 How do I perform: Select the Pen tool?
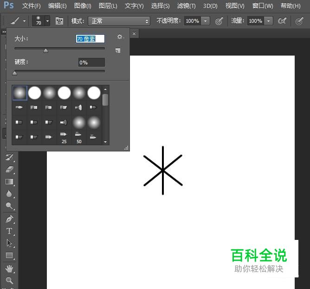coord(9,219)
